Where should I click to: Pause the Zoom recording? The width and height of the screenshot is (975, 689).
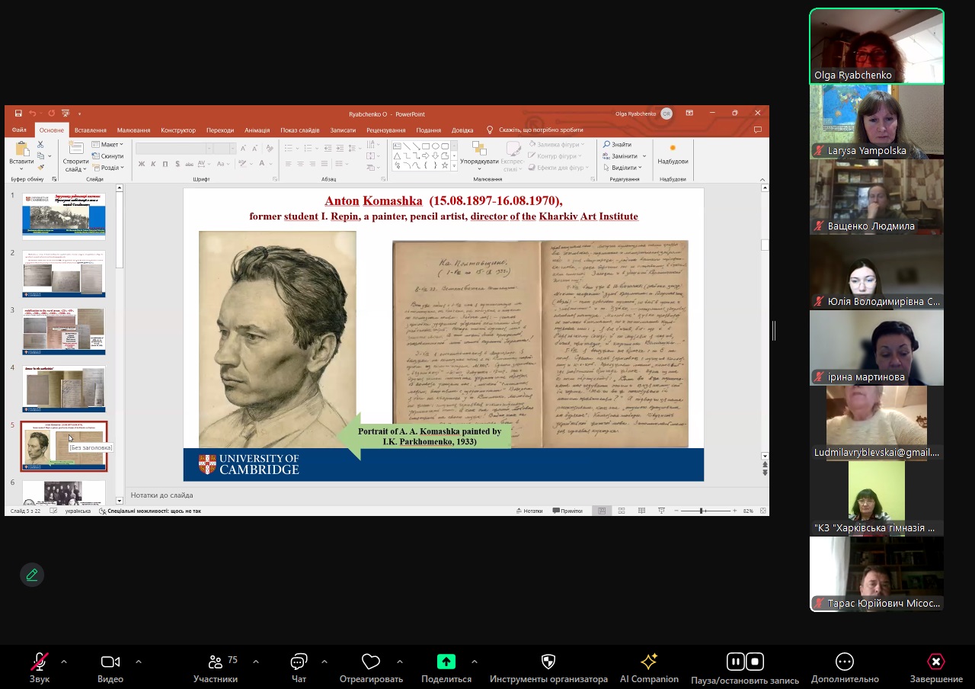(x=735, y=661)
